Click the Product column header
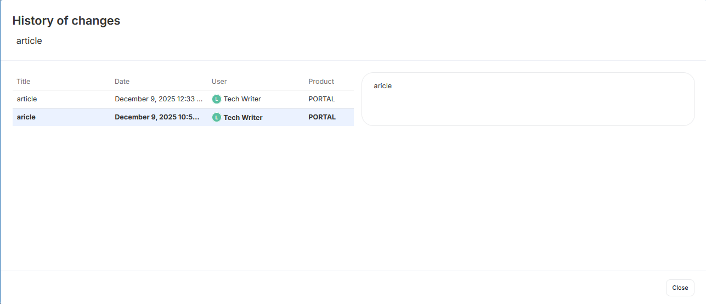 (x=321, y=82)
